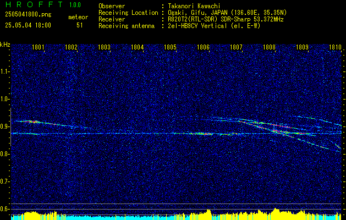Click the 1802 time marker
346x220 pixels.
[x=72, y=47]
